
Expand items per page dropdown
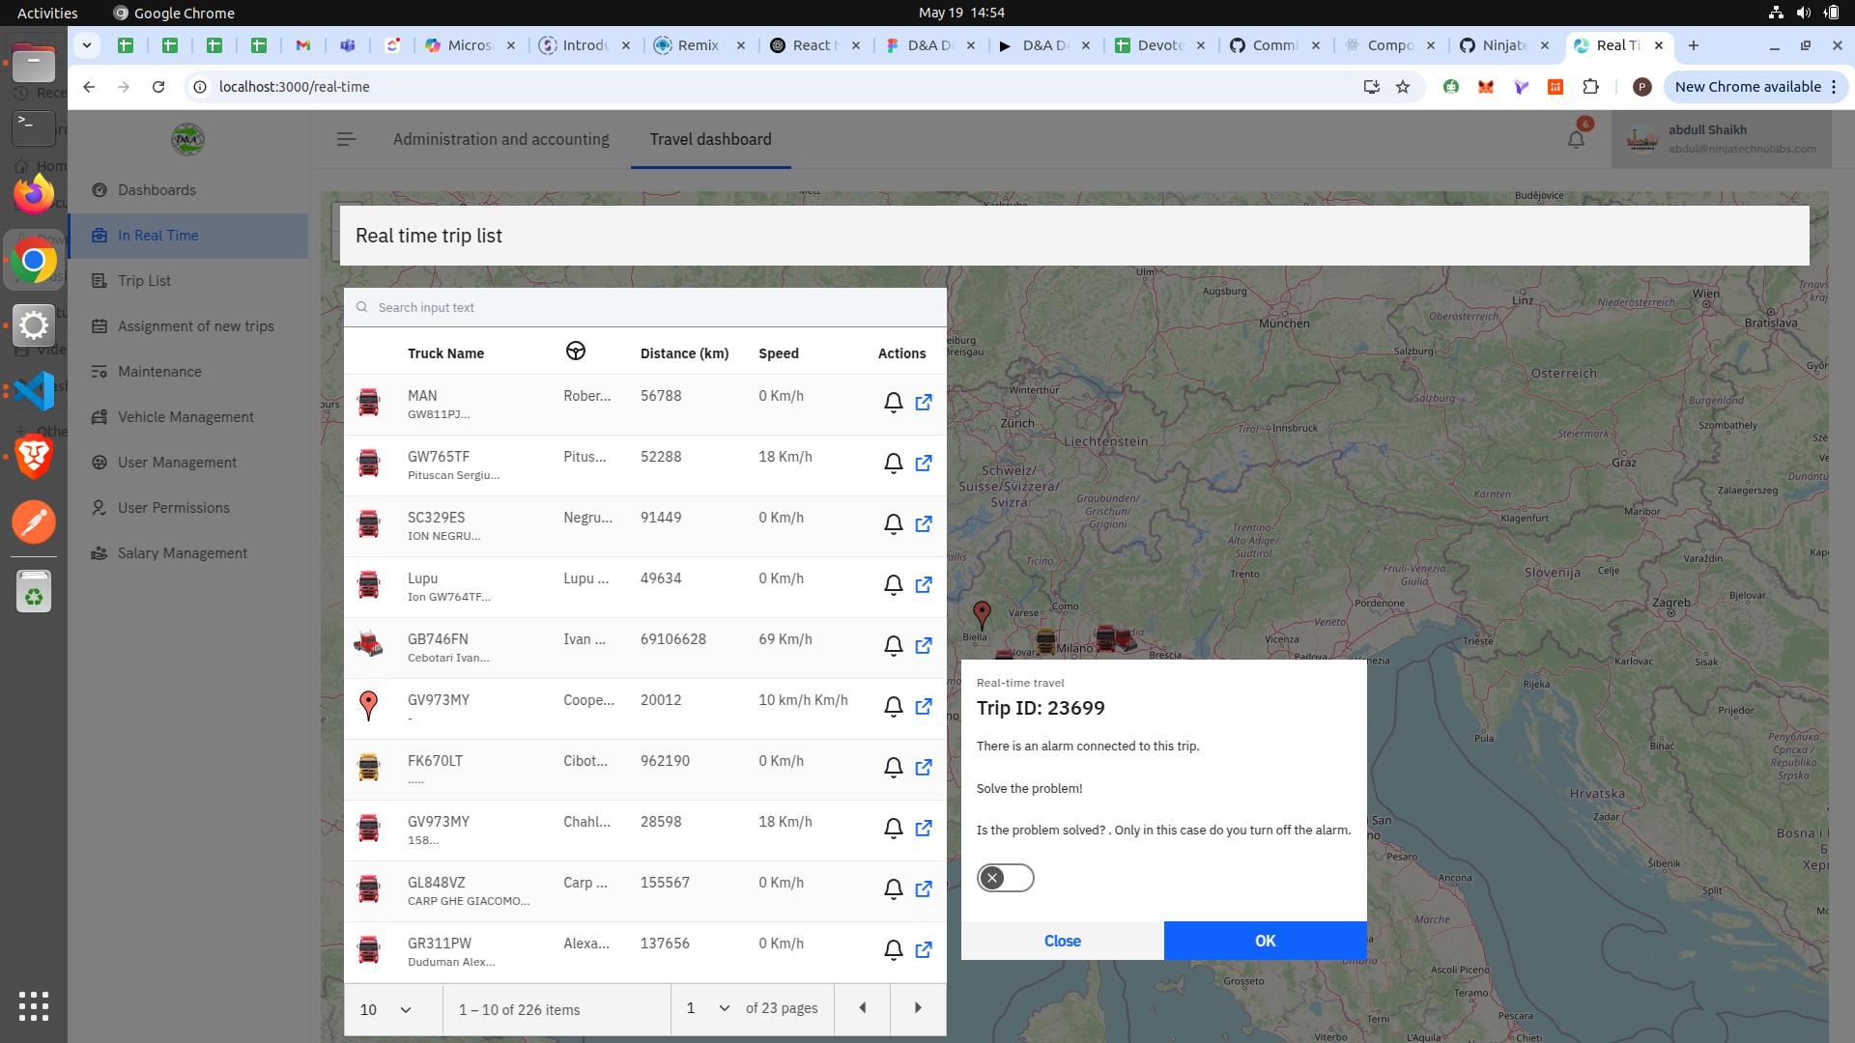386,1009
